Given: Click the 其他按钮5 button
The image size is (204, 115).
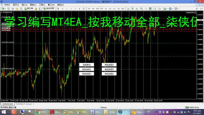Looking at the screenshot, I should coord(109,69).
